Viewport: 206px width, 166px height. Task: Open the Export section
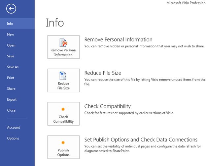click(x=12, y=99)
